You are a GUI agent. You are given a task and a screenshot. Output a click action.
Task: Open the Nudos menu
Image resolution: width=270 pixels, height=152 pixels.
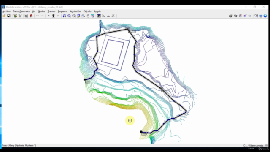41,11
